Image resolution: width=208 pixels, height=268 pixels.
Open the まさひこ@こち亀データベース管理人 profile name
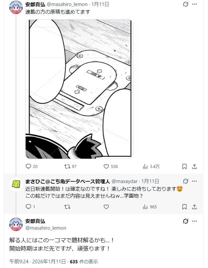[68, 181]
